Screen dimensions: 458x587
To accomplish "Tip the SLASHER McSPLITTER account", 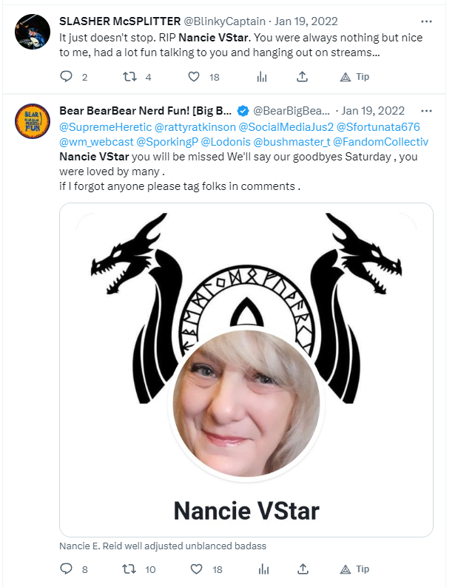I will pyautogui.click(x=354, y=77).
